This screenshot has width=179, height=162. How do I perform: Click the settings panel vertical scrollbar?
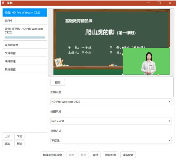click(x=173, y=87)
